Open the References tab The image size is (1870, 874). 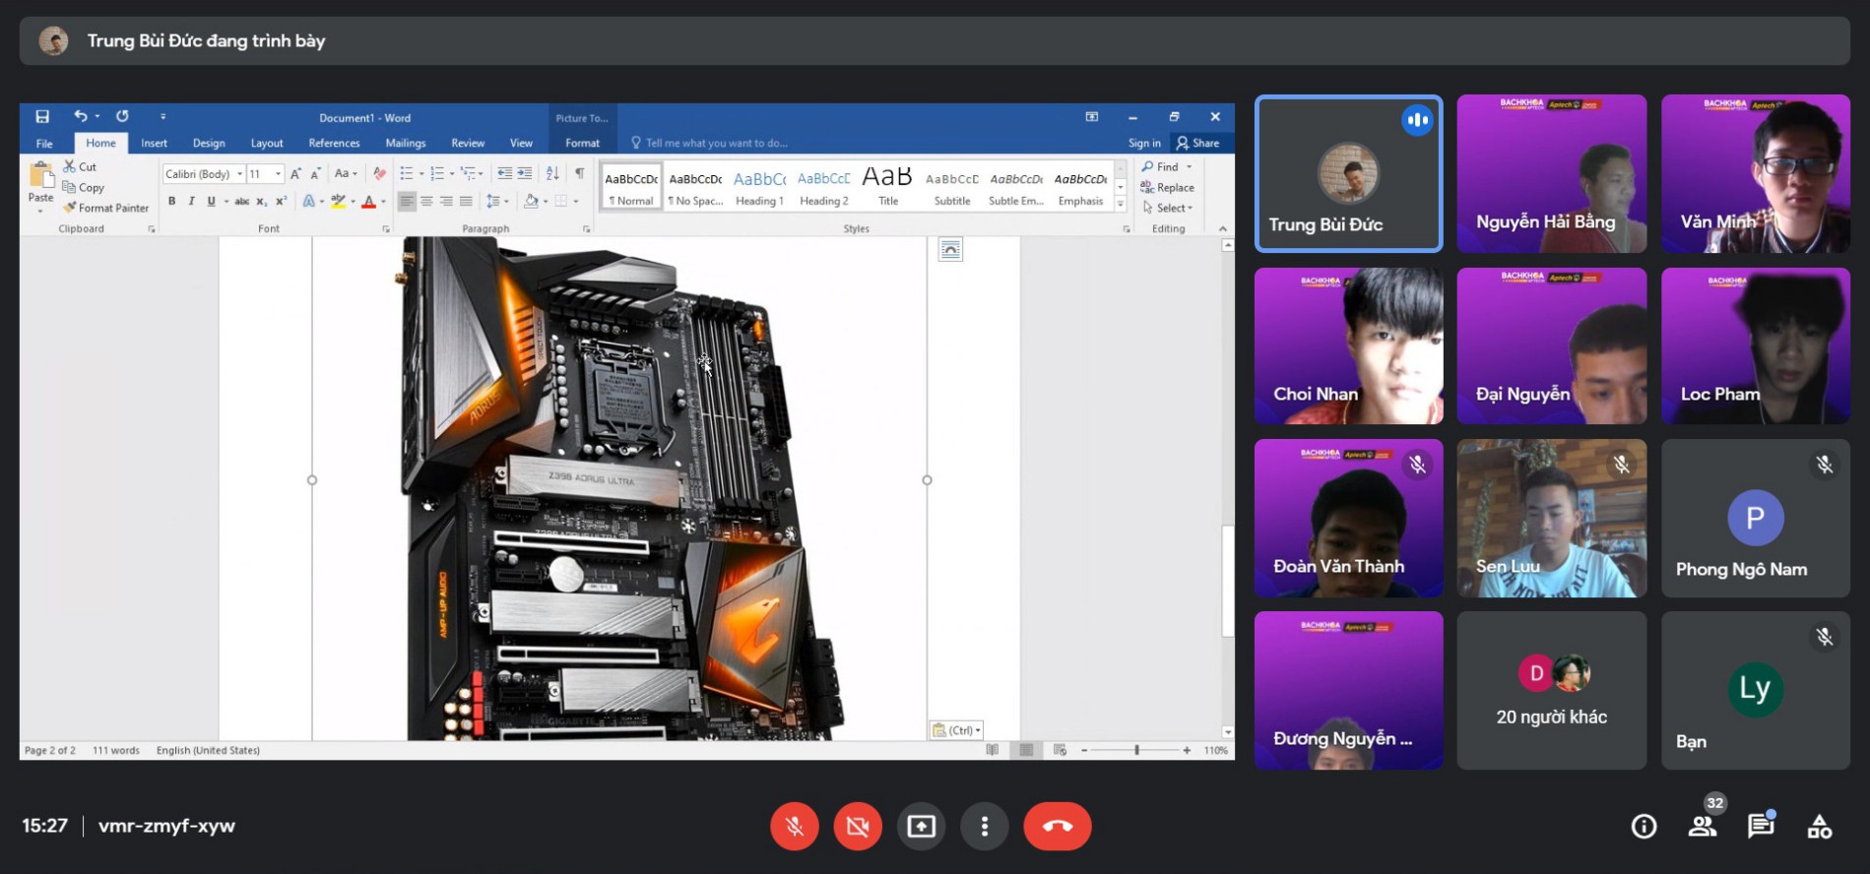click(x=334, y=144)
